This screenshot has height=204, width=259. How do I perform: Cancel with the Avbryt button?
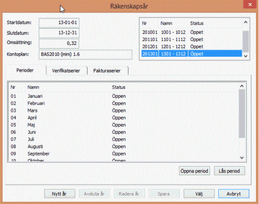coord(233,194)
